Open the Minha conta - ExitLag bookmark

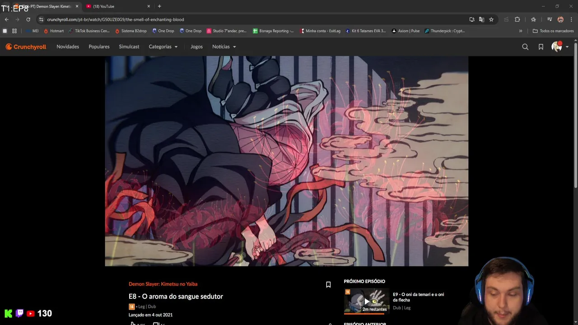click(x=320, y=31)
